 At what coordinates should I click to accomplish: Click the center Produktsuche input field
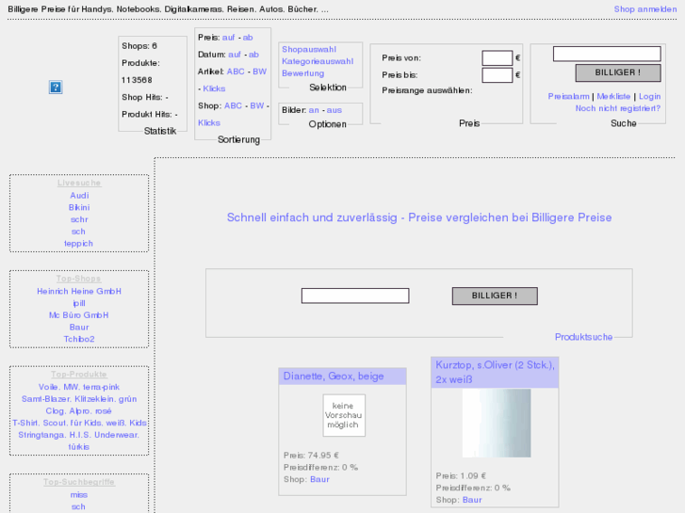pos(355,296)
